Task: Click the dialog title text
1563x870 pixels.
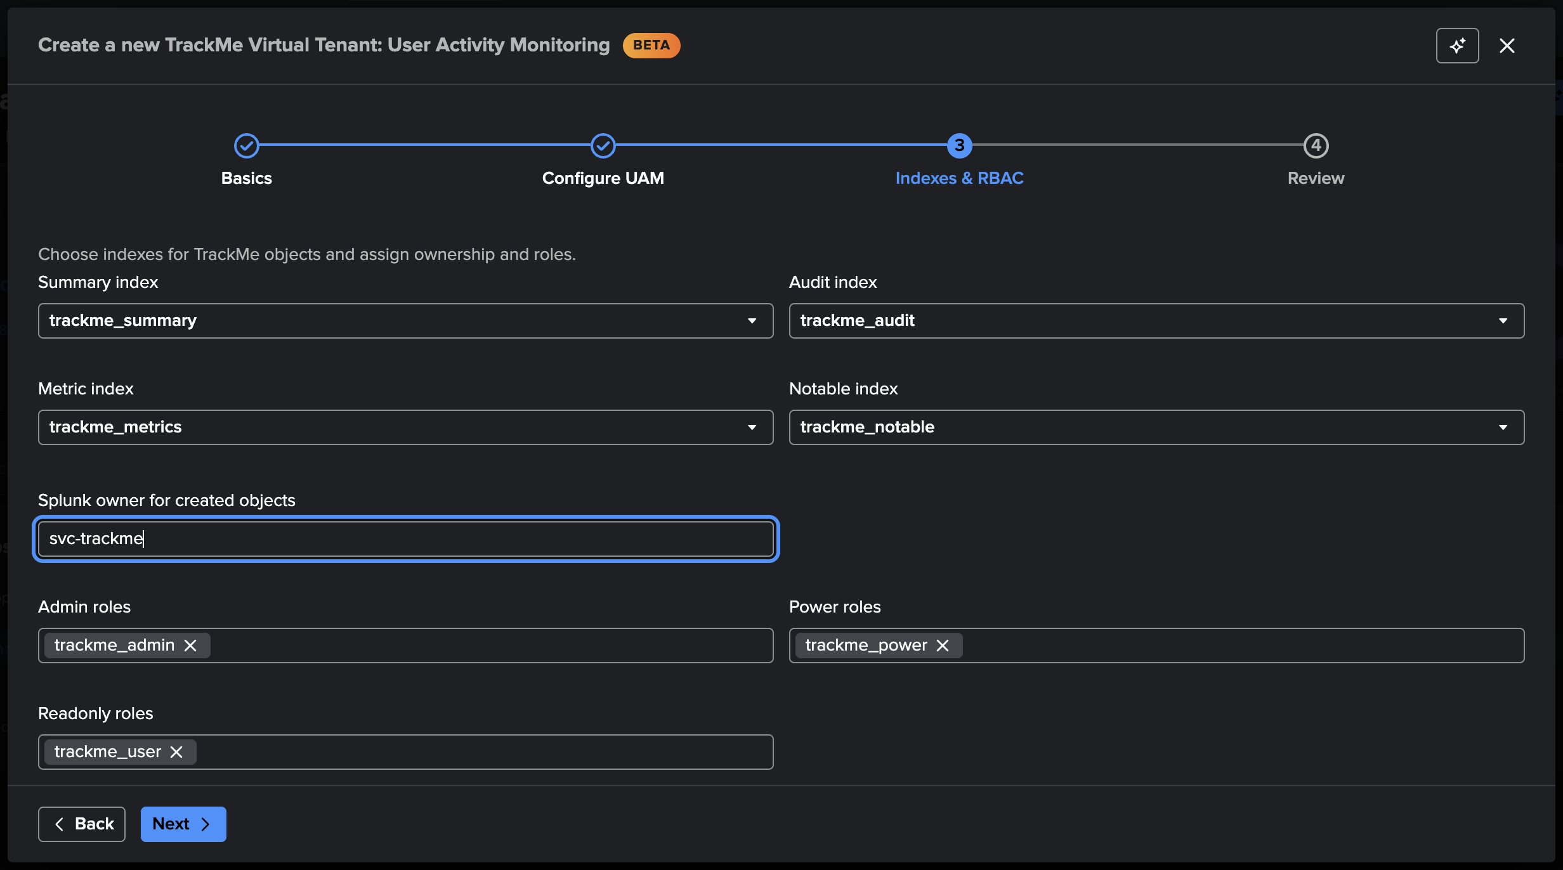Action: click(x=324, y=45)
